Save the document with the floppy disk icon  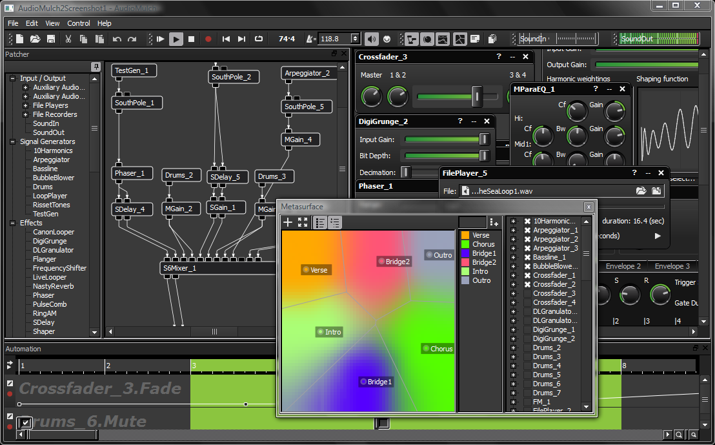(x=51, y=39)
